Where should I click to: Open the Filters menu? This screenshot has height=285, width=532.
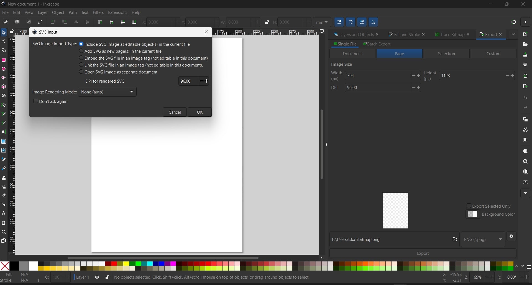coord(98,12)
